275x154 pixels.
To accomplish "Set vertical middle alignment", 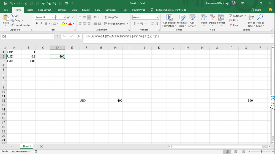I will [x=85, y=17].
